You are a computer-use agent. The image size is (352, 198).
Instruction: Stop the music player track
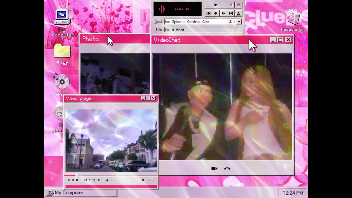[238, 5]
